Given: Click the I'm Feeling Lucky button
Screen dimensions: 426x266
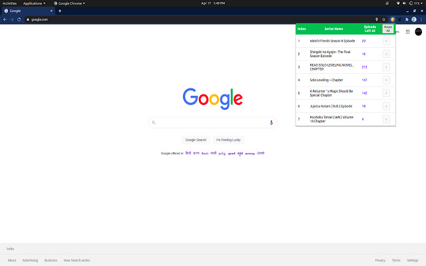Looking at the screenshot, I should point(228,140).
